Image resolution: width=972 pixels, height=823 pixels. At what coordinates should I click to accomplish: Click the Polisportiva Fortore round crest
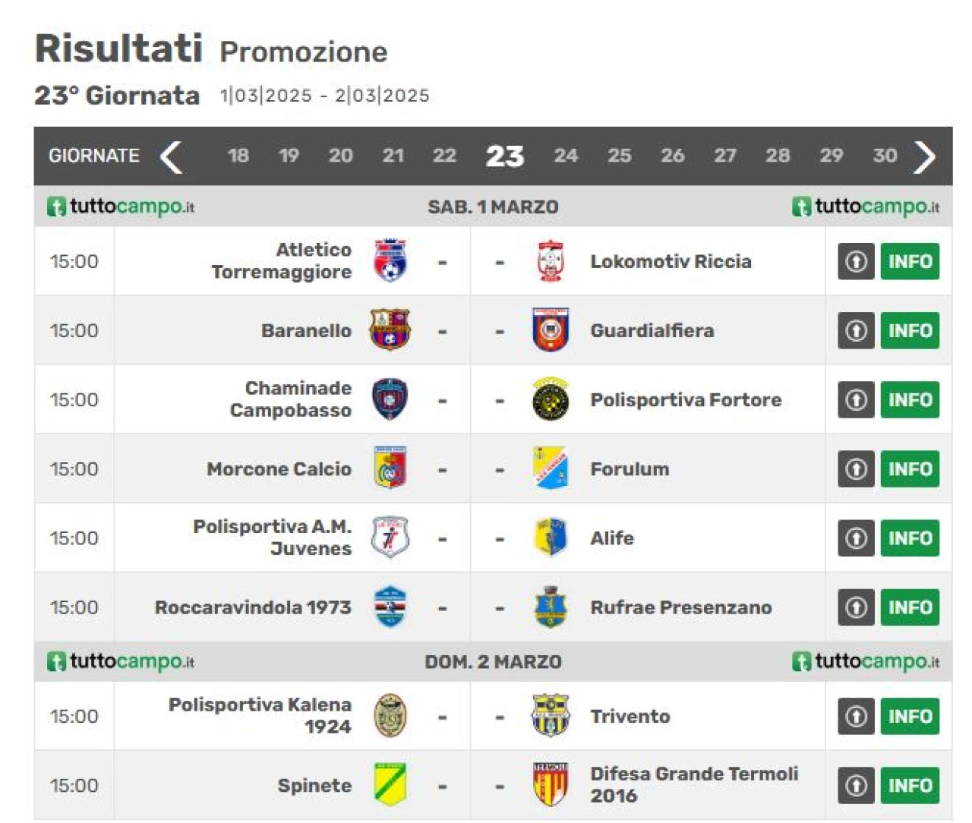550,399
